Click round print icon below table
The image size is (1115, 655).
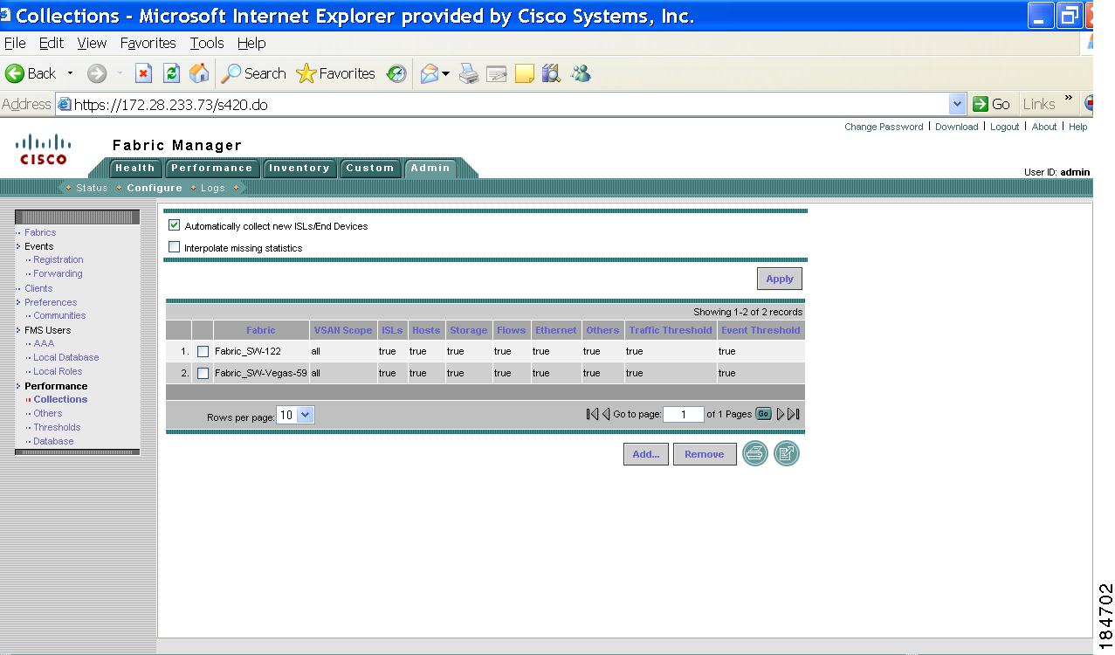click(755, 453)
